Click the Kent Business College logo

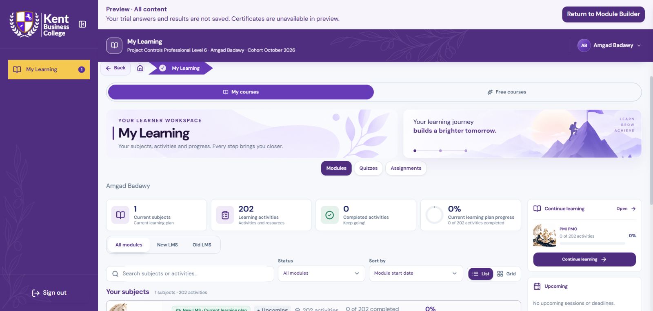(x=40, y=24)
